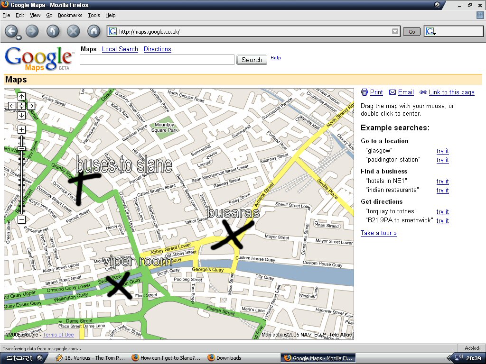486x364 pixels.
Task: Click the Windows Start button
Action: pyautogui.click(x=23, y=358)
